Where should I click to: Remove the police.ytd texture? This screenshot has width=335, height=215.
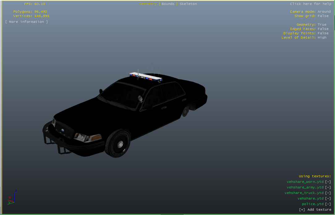pos(328,204)
